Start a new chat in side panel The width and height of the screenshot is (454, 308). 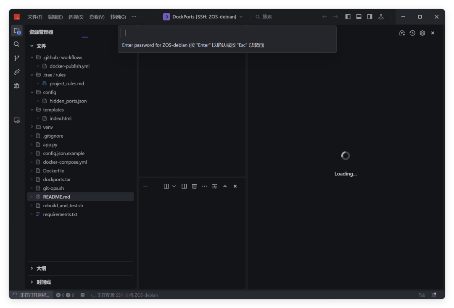click(402, 33)
